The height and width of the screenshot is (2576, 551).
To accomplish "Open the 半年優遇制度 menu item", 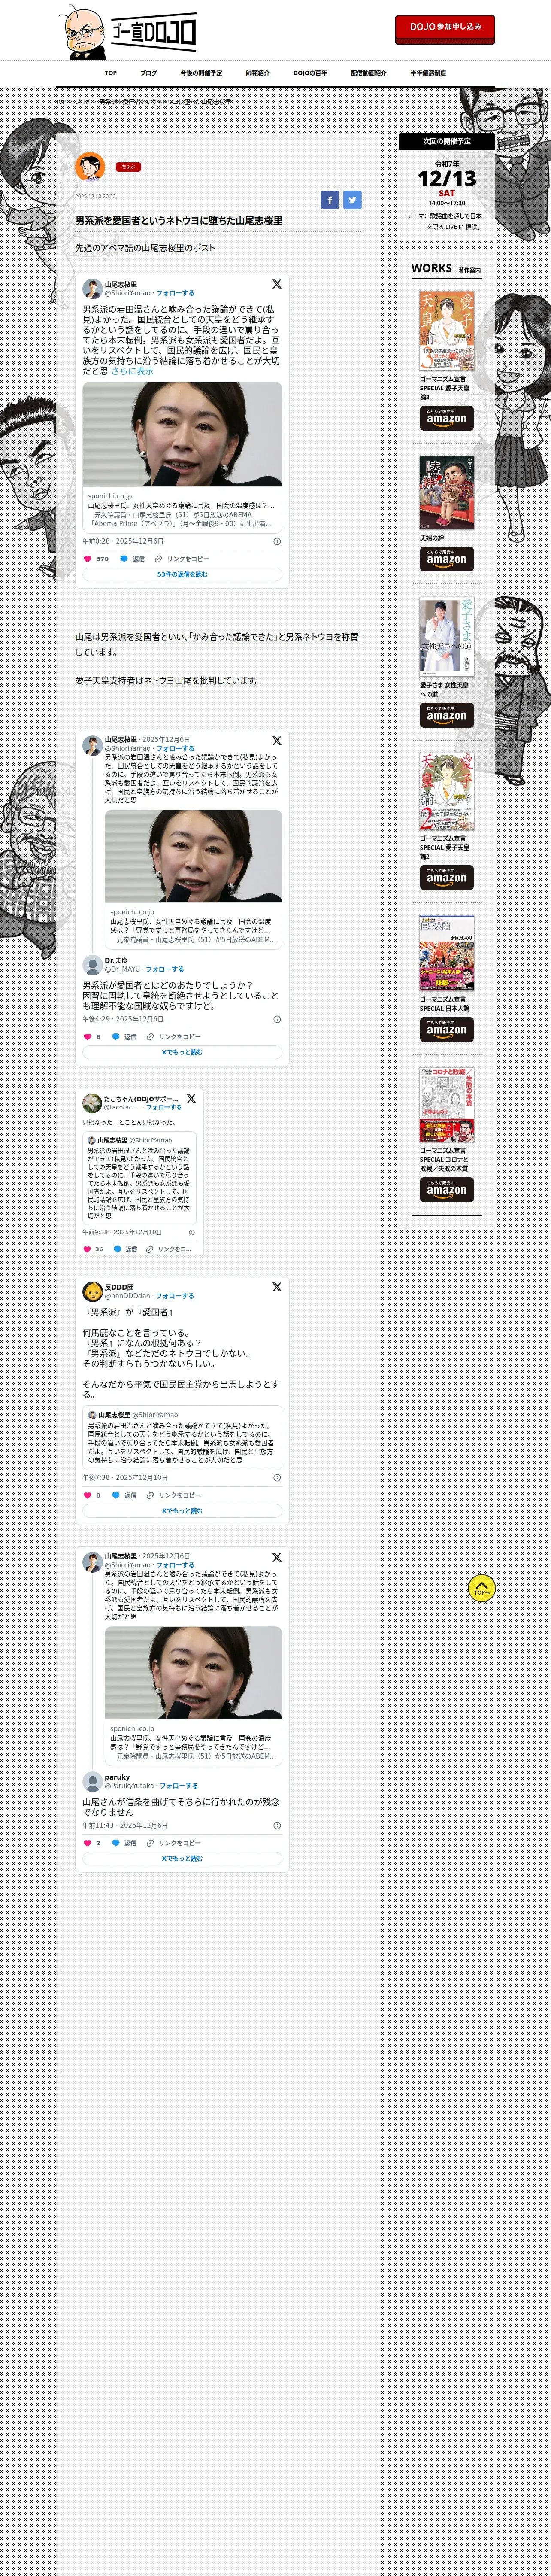I will (428, 73).
